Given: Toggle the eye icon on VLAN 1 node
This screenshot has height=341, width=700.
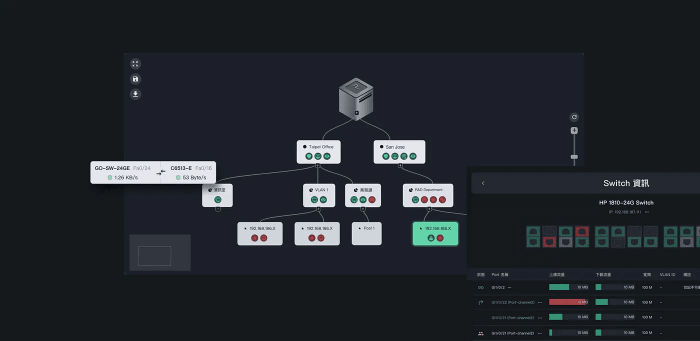Looking at the screenshot, I should click(323, 199).
